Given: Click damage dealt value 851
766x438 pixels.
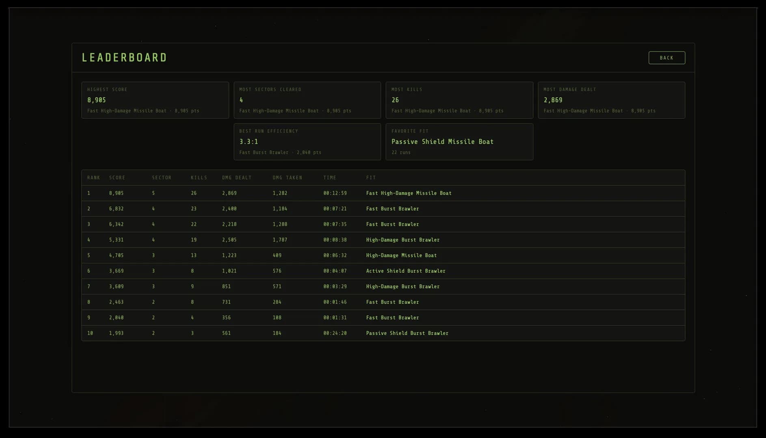Looking at the screenshot, I should click(226, 286).
